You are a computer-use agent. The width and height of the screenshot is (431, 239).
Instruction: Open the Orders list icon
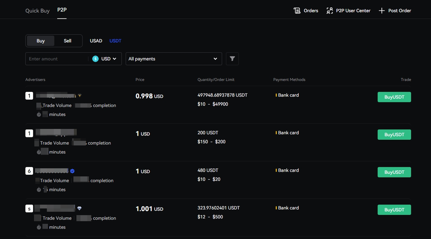[x=297, y=11]
